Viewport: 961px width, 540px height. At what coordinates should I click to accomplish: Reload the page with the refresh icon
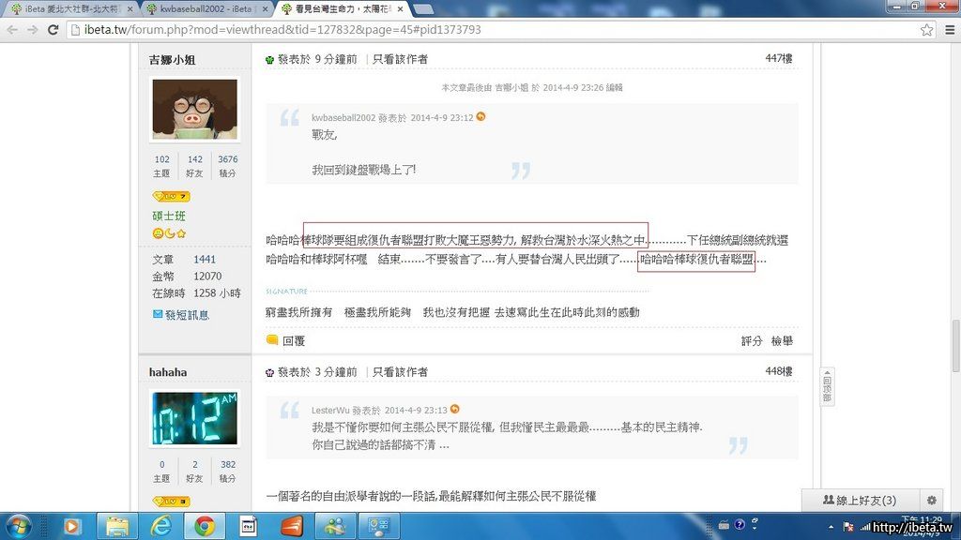click(x=53, y=29)
